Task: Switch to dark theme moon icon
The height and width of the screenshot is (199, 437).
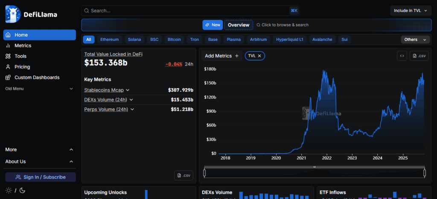Action: click(22, 190)
